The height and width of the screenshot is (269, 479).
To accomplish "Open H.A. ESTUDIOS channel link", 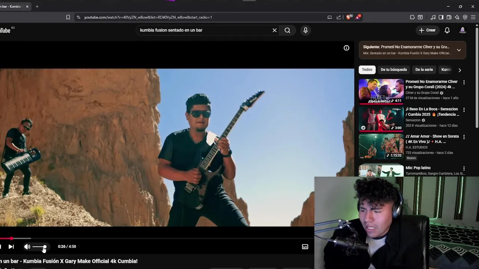I will click(417, 148).
